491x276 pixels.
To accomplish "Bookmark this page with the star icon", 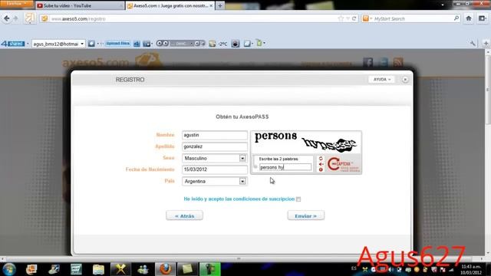I will pos(341,18).
